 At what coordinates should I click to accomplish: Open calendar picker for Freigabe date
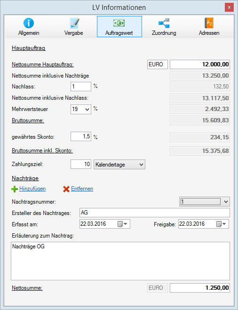tap(221, 224)
